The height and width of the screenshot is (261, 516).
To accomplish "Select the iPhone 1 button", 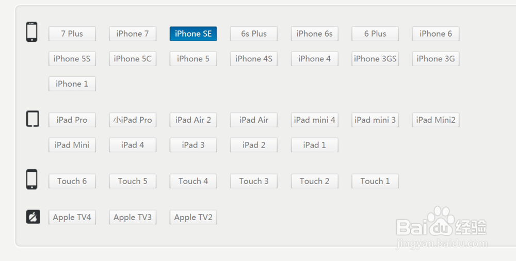I will 72,84.
